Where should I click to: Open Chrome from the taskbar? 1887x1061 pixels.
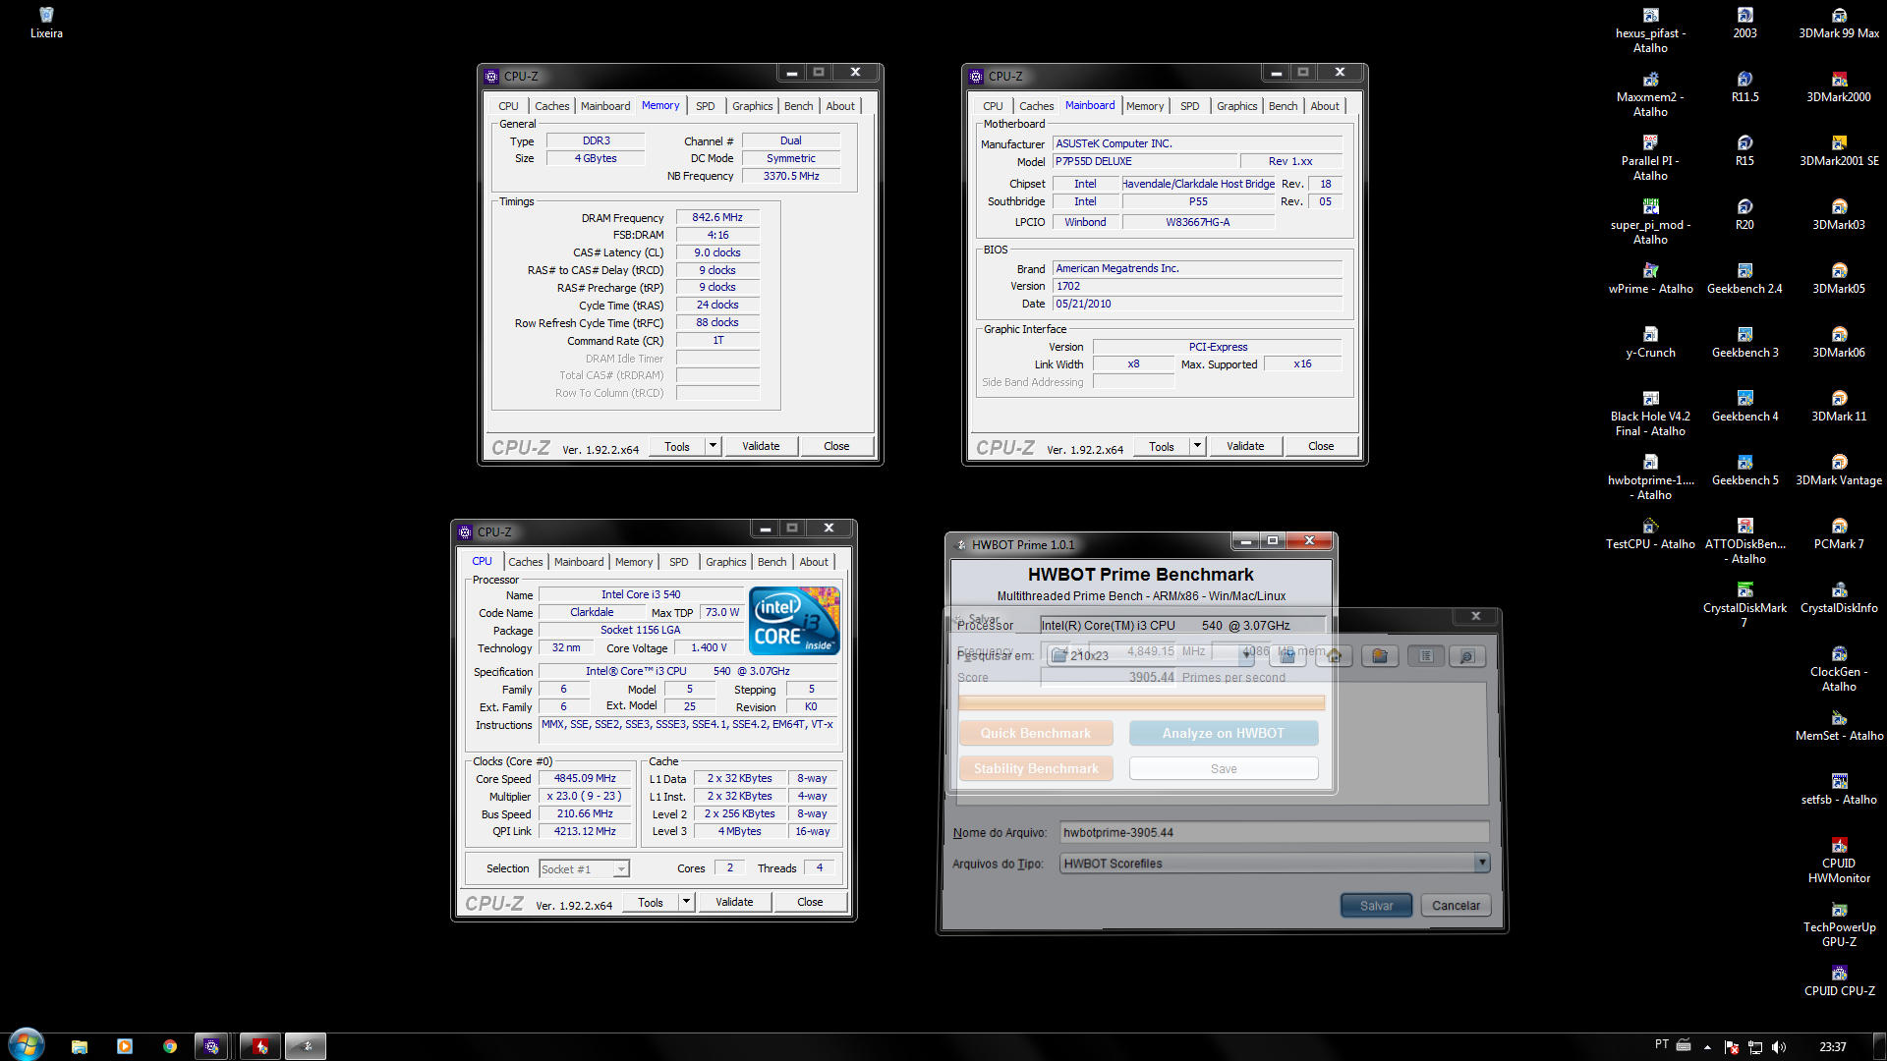[170, 1046]
